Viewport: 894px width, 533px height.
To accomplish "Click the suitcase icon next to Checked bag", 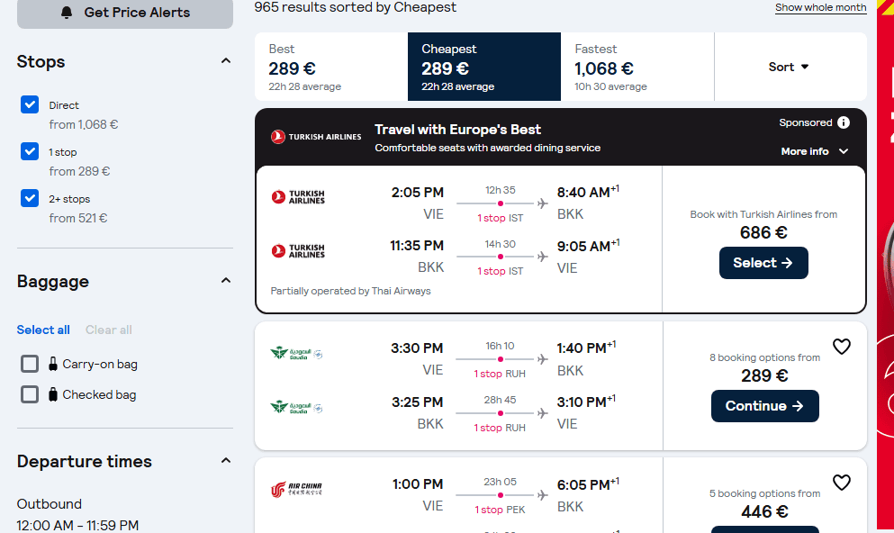I will (53, 394).
